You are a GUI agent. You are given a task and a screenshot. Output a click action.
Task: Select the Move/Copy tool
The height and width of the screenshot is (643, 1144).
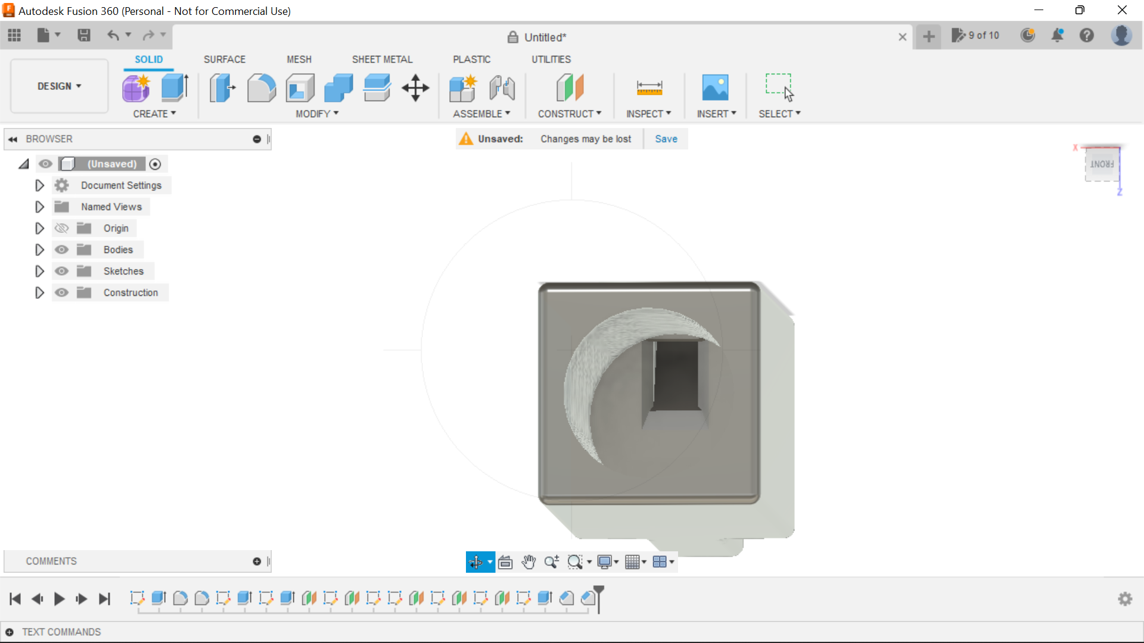(x=415, y=88)
